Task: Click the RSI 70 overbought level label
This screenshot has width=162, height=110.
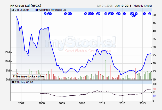Action: pos(154,89)
